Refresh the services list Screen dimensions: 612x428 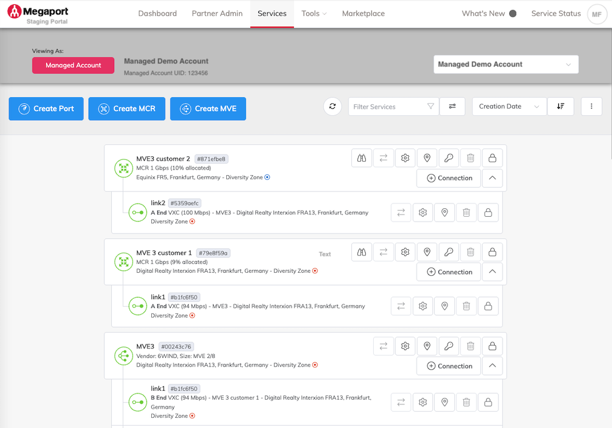[332, 106]
